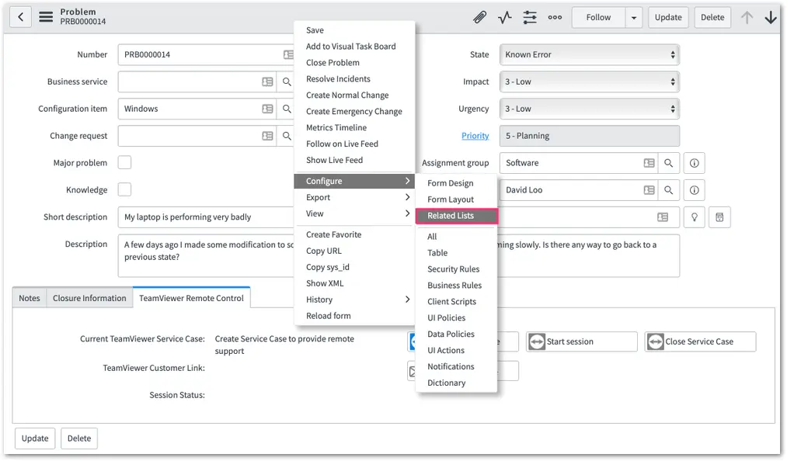Open the Impact dropdown
The image size is (787, 461).
pos(589,81)
